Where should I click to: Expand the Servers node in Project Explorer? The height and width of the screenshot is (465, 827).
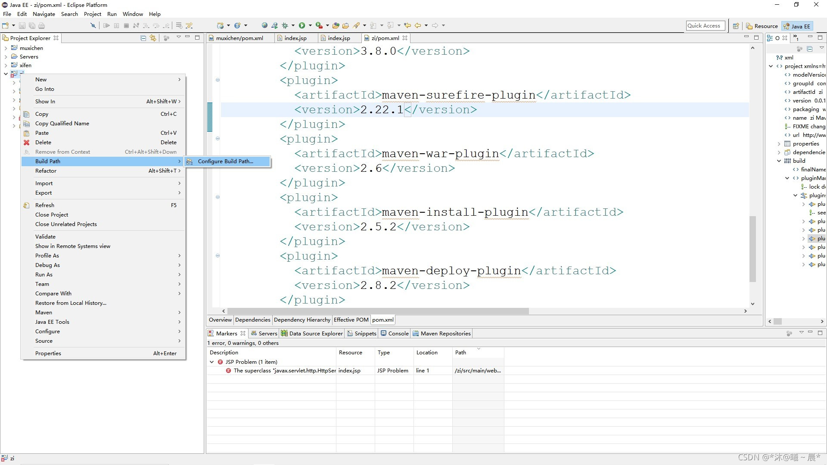pos(6,56)
